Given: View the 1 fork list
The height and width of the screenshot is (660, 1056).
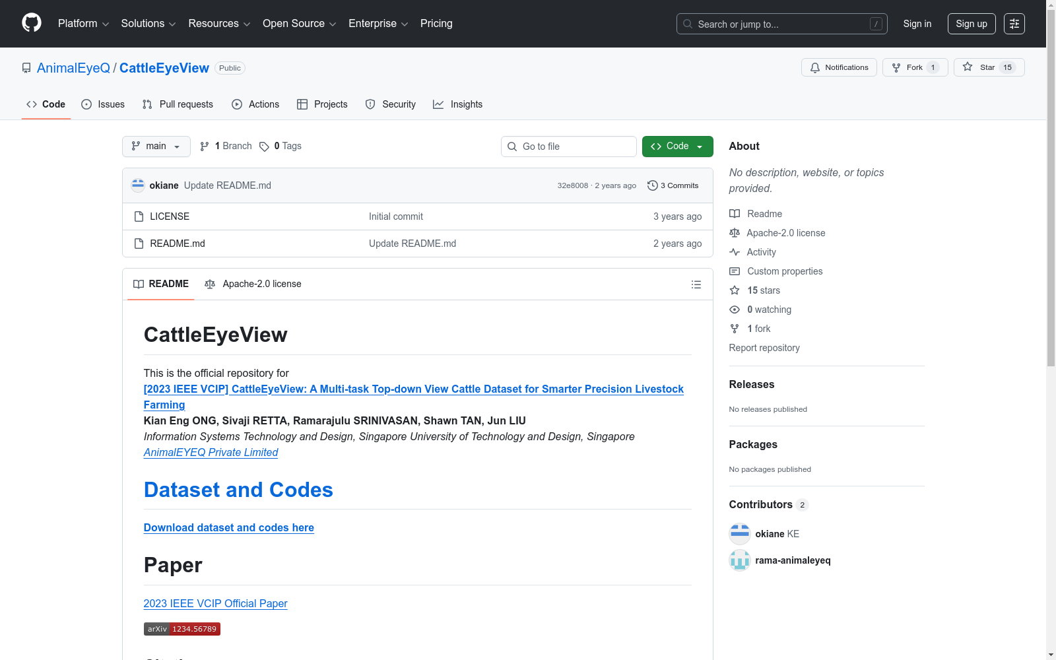Looking at the screenshot, I should tap(750, 329).
